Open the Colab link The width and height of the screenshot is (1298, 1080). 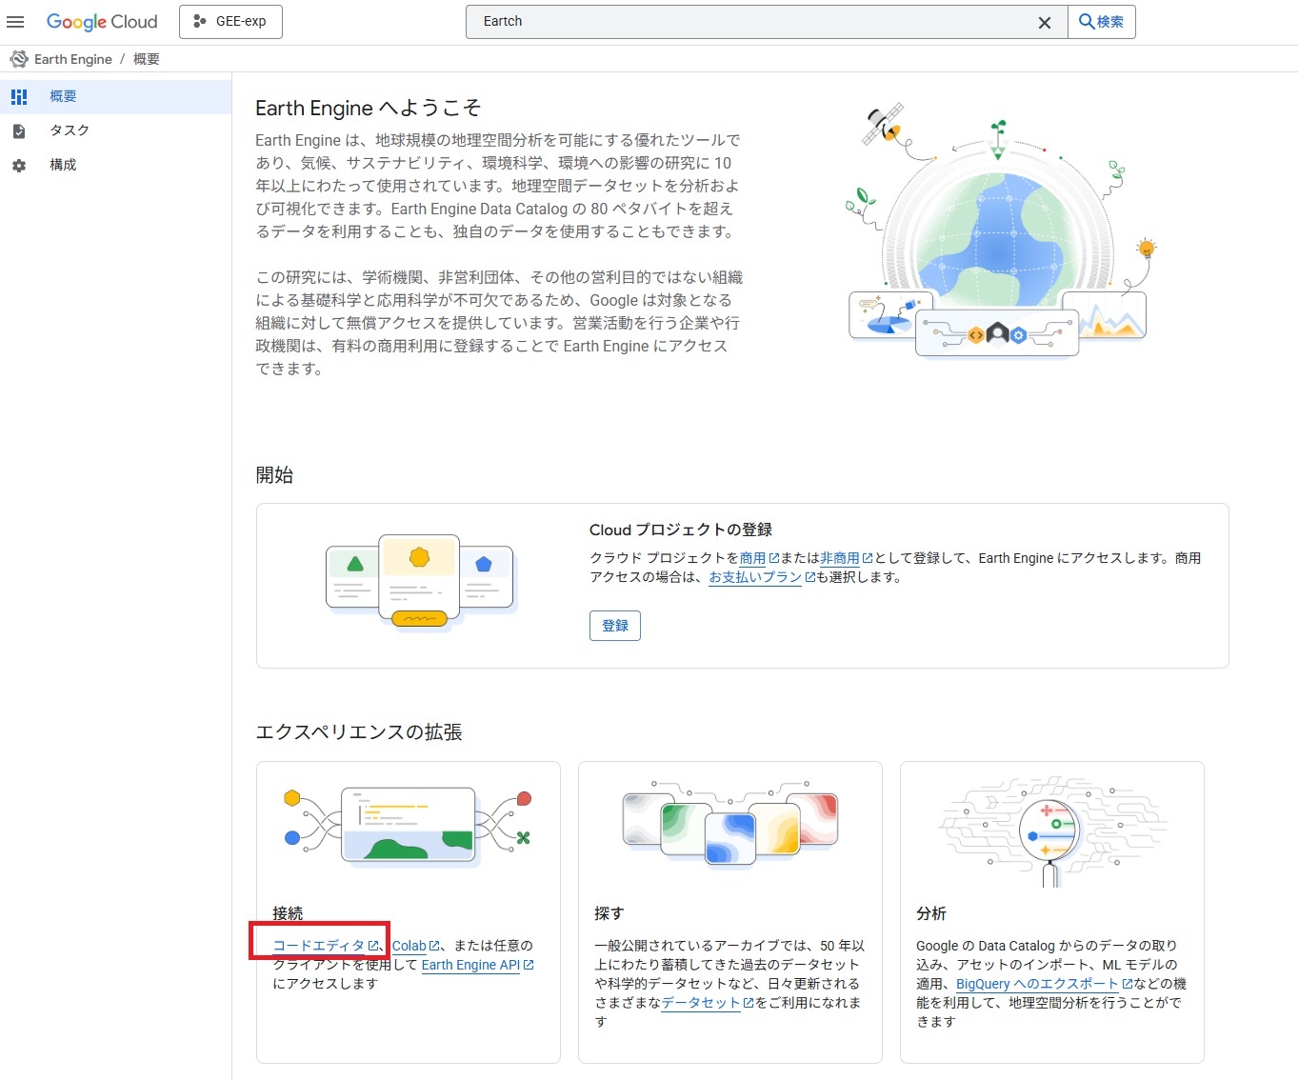click(409, 946)
